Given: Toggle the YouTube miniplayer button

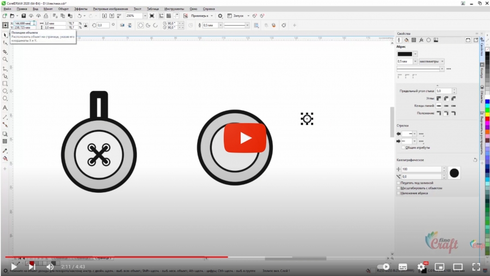Looking at the screenshot, I should click(439, 267).
